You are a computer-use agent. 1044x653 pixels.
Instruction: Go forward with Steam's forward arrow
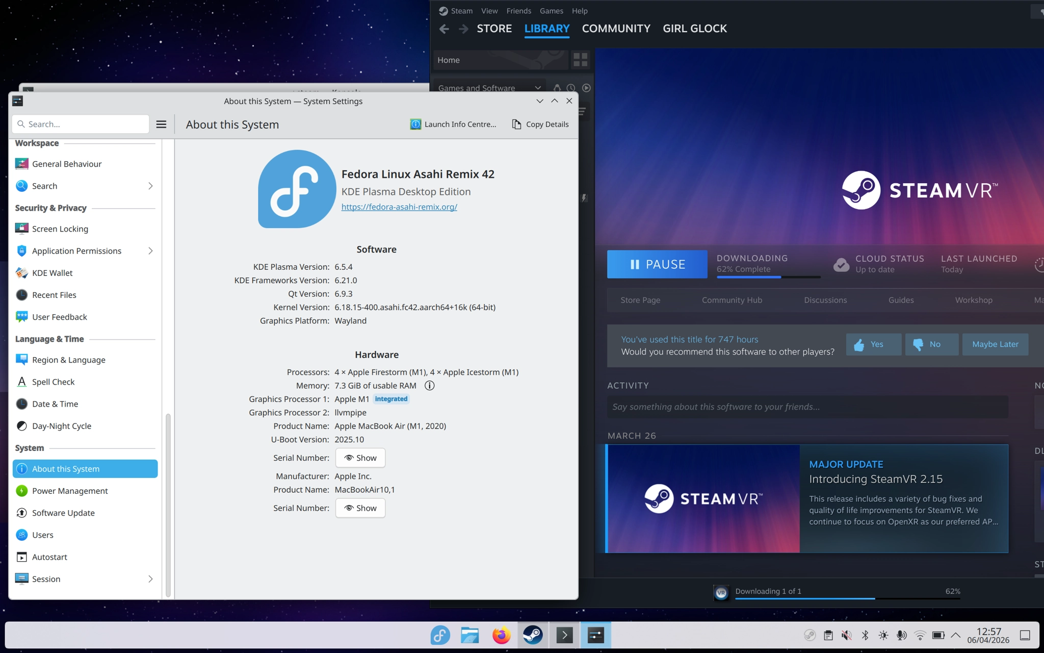tap(463, 29)
